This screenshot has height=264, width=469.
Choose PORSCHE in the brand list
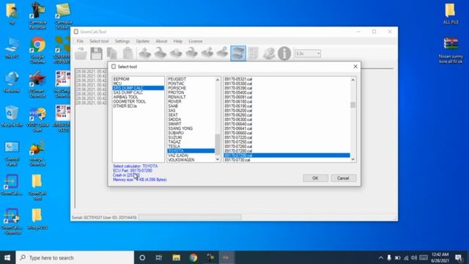pos(191,88)
